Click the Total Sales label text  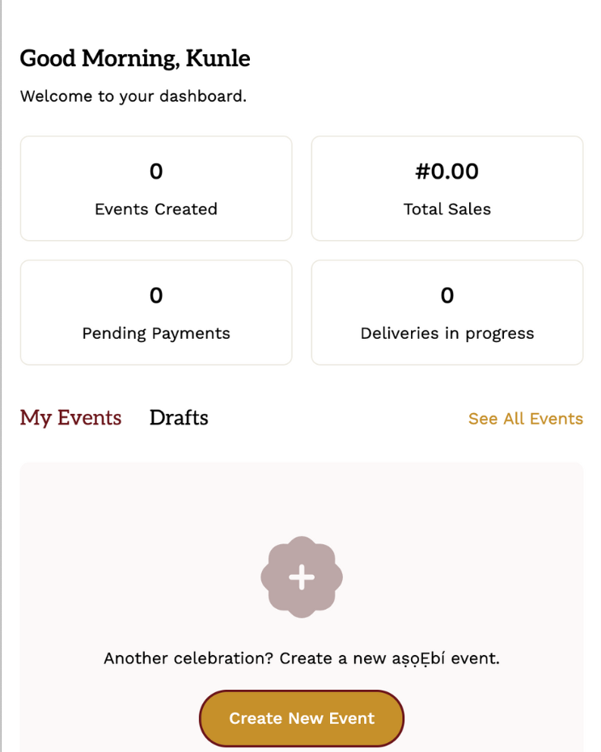[x=447, y=209]
